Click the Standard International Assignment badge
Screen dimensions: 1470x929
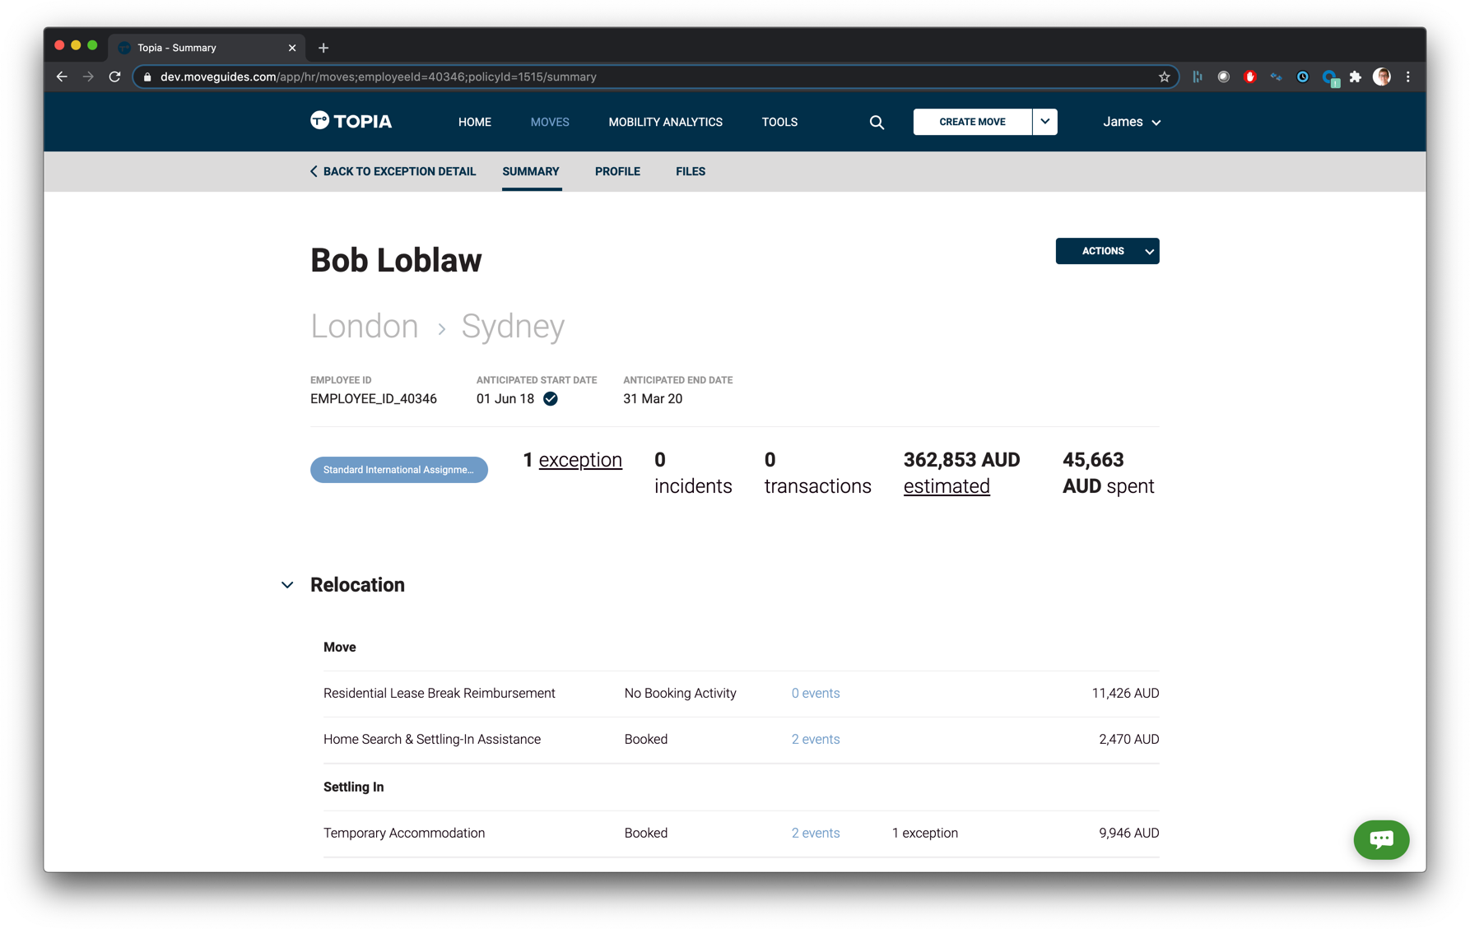pos(399,470)
